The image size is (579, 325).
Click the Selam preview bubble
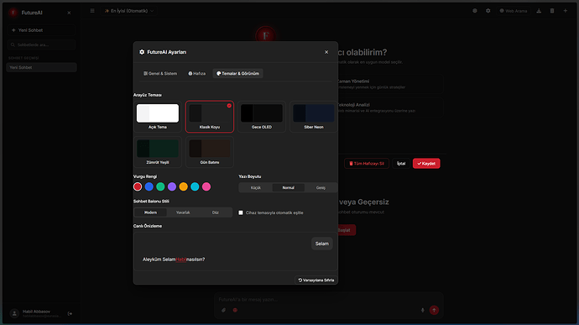click(x=321, y=244)
